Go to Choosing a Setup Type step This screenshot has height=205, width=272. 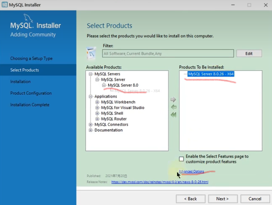31,58
